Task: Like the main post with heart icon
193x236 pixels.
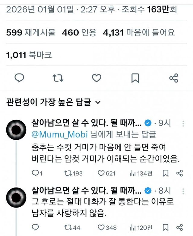Action: (96, 78)
